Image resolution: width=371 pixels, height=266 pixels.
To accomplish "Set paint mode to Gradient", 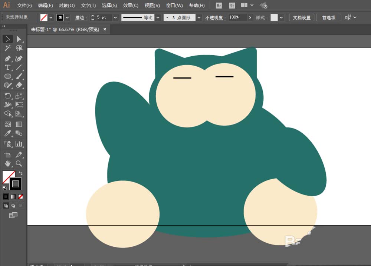I will coord(13,197).
